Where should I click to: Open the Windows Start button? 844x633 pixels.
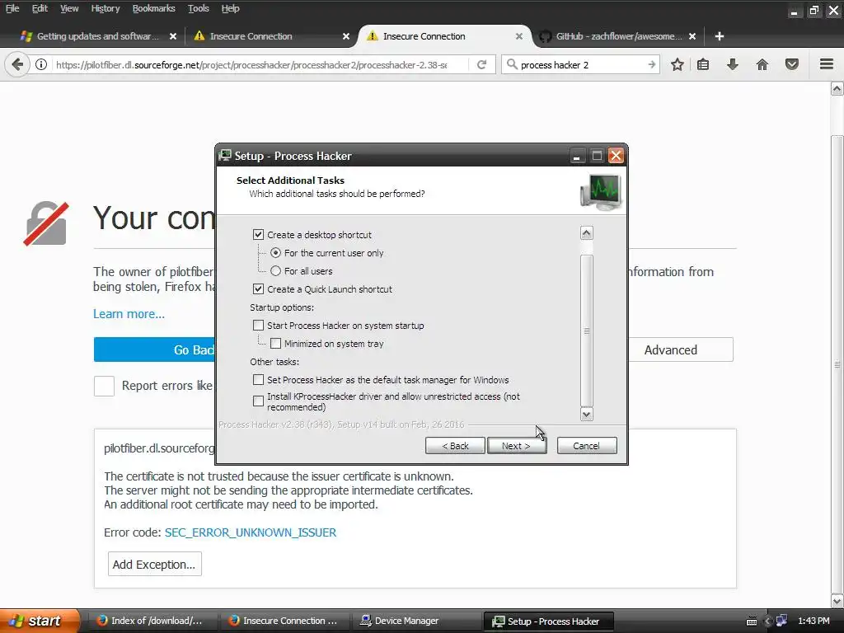(x=40, y=621)
